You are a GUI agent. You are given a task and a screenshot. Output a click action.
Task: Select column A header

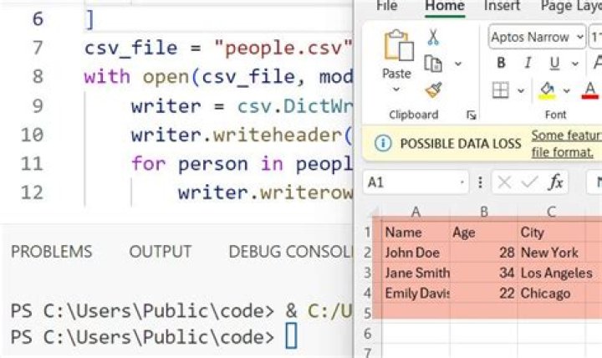click(416, 212)
